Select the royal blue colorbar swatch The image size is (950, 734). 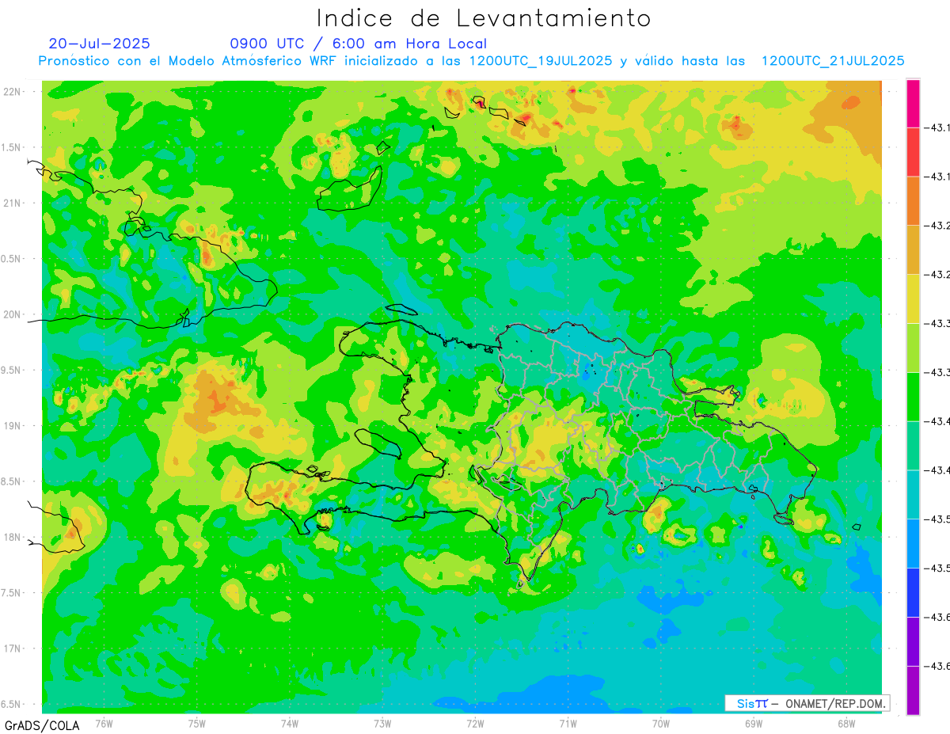click(913, 592)
